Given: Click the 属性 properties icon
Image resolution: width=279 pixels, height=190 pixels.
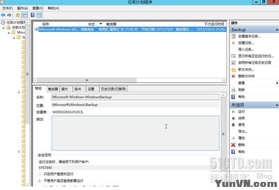Looking at the screenshot, I should click(x=233, y=138).
